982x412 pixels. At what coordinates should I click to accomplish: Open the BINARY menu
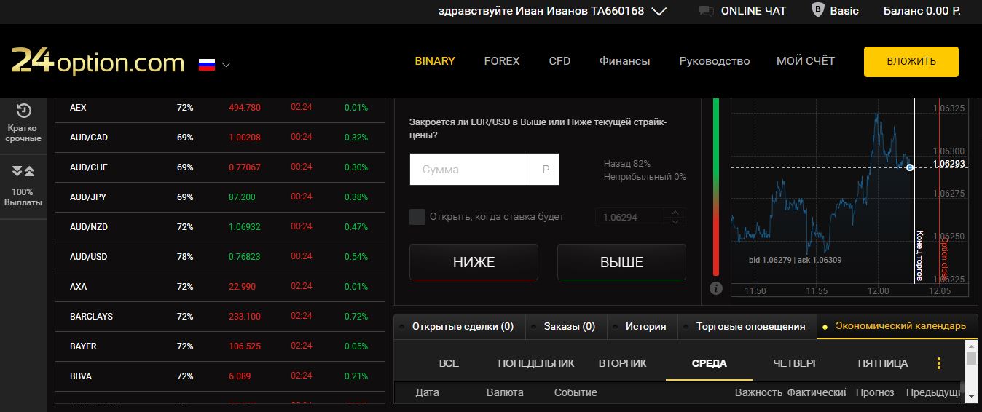435,61
